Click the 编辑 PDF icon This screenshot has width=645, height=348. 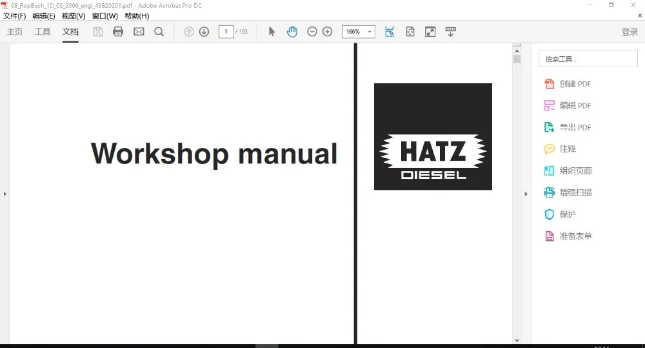(549, 106)
